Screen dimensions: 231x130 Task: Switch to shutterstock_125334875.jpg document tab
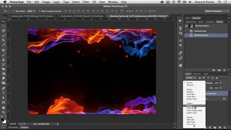pos(82,16)
